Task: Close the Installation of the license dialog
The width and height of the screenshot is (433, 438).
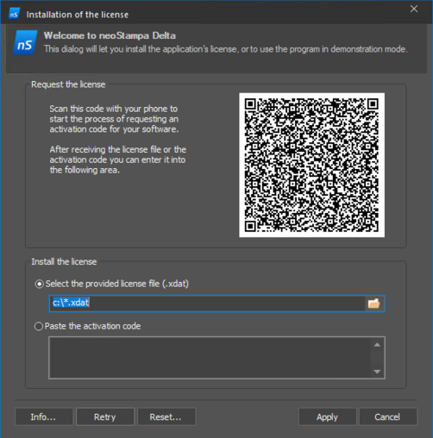Action: [414, 9]
